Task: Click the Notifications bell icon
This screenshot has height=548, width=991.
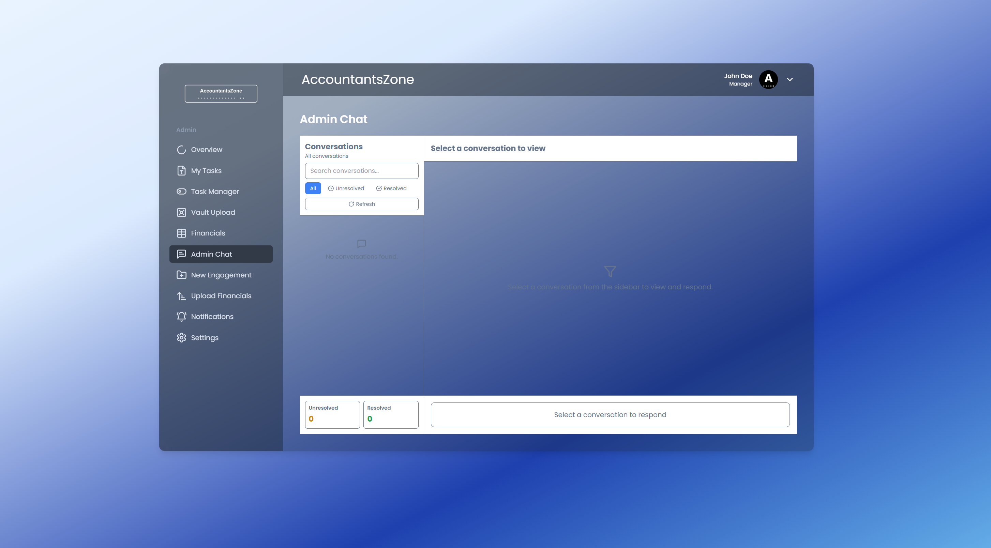Action: 181,317
